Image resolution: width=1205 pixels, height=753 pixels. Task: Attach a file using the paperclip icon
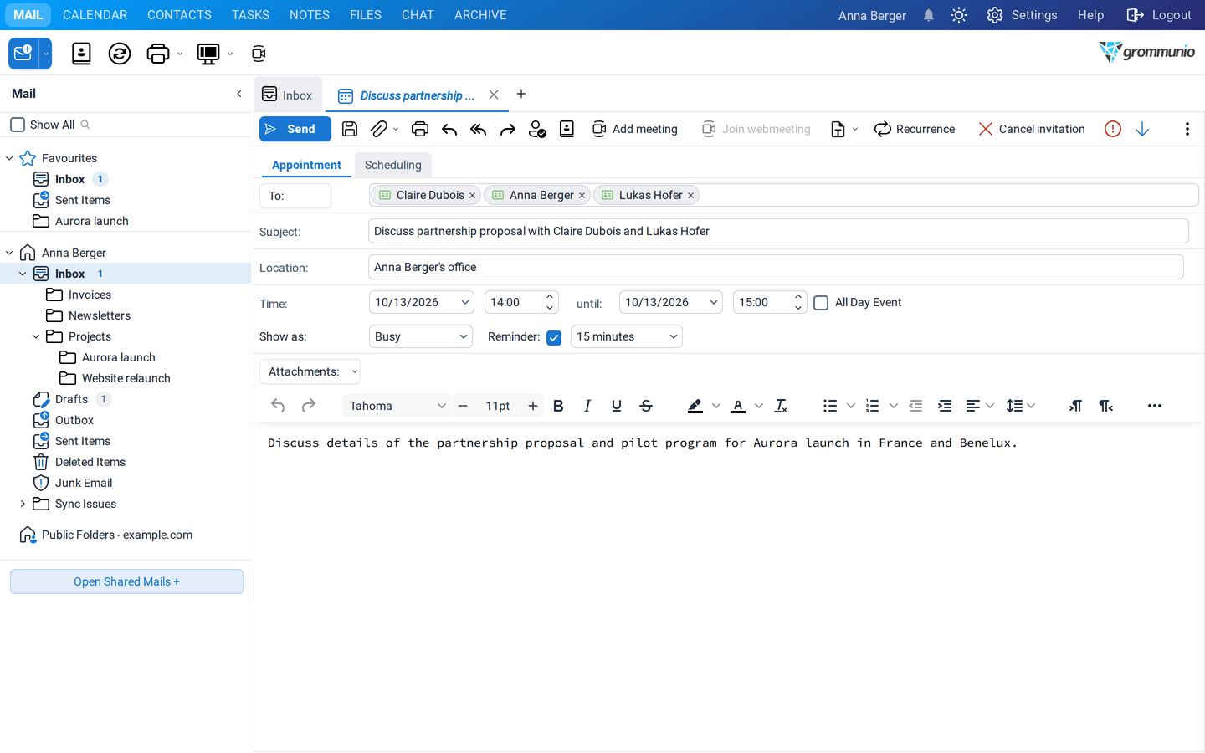tap(379, 129)
